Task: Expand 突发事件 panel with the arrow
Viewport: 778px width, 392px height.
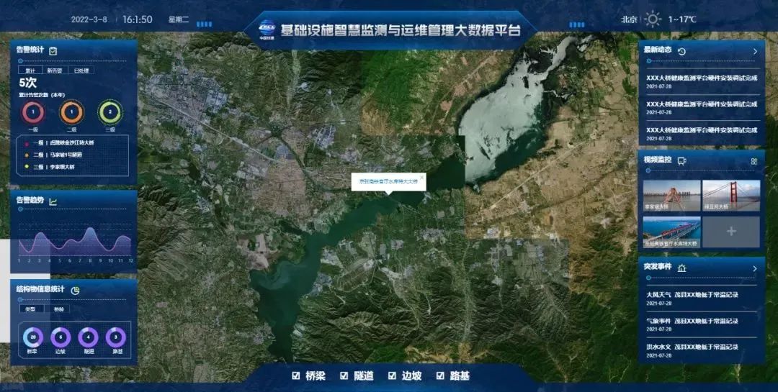Action: [754, 268]
